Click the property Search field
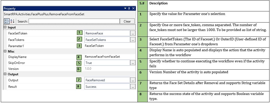The width and height of the screenshot is (270, 103). click(74, 21)
